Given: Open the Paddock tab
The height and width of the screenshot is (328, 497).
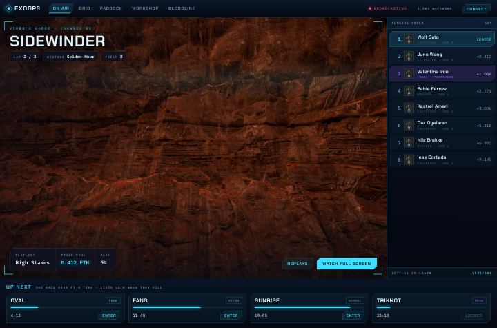Looking at the screenshot, I should (x=110, y=8).
